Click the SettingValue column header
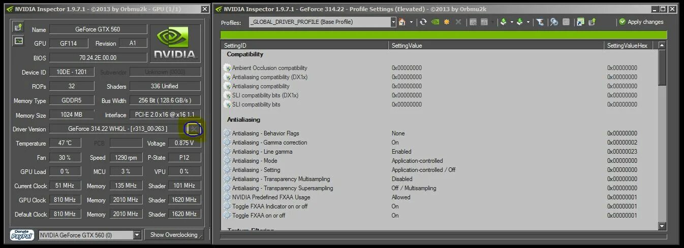Image resolution: width=684 pixels, height=248 pixels. 496,45
